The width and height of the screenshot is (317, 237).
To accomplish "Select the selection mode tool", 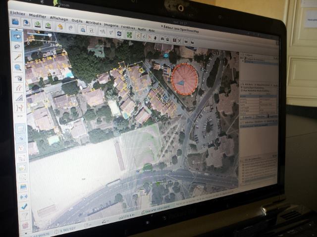I will [17, 37].
